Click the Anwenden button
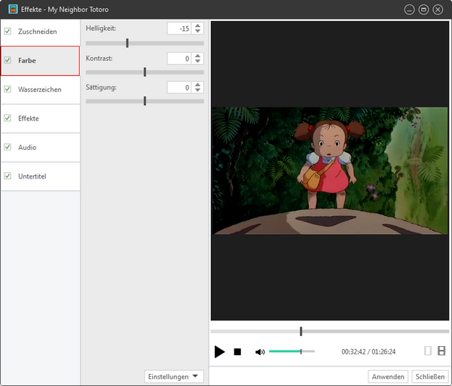452x386 pixels. tap(388, 376)
